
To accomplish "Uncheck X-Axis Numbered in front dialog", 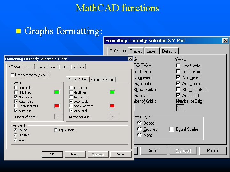I will click(16, 97).
